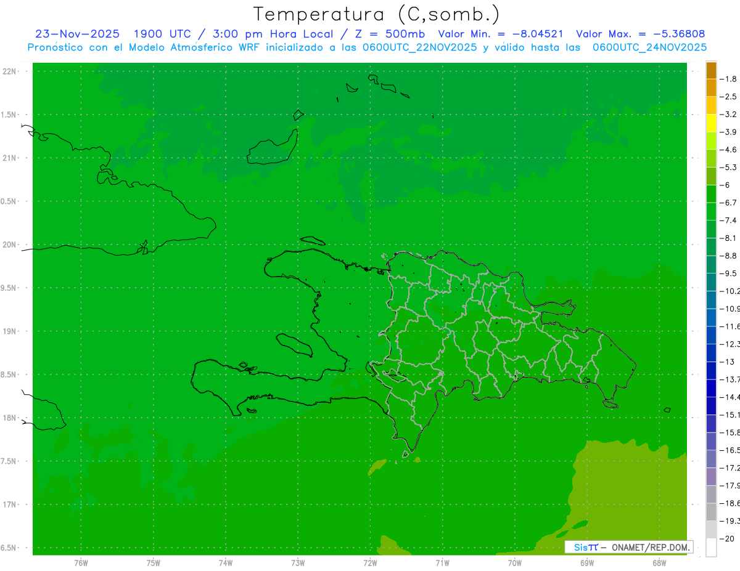The width and height of the screenshot is (740, 571).
Task: Click the orange swatch between -1.8 and -2.5
Action: pos(711,88)
